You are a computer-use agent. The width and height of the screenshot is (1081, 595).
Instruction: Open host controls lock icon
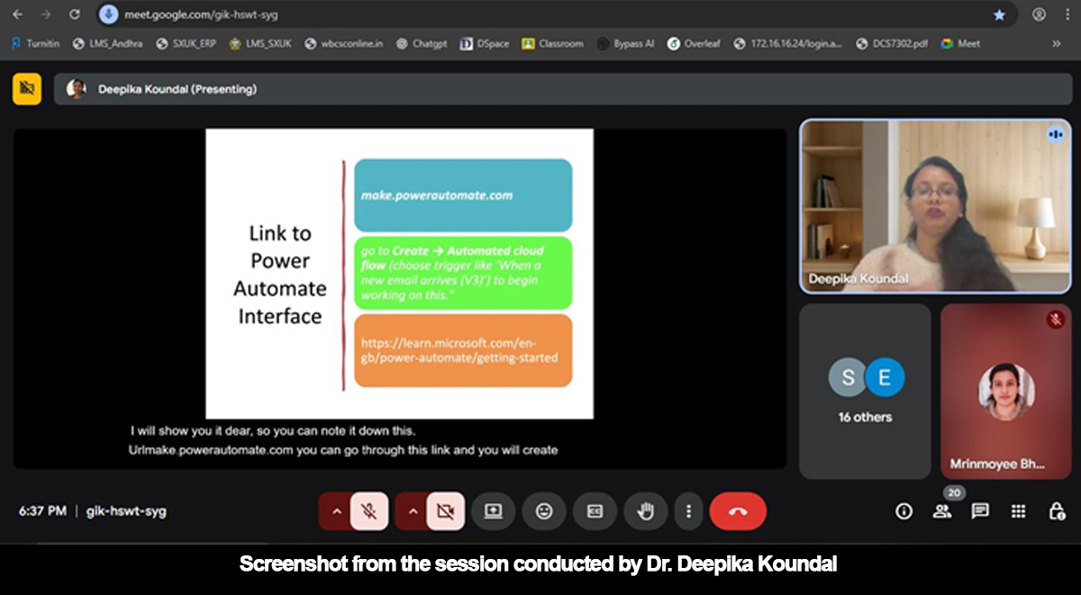(1057, 511)
